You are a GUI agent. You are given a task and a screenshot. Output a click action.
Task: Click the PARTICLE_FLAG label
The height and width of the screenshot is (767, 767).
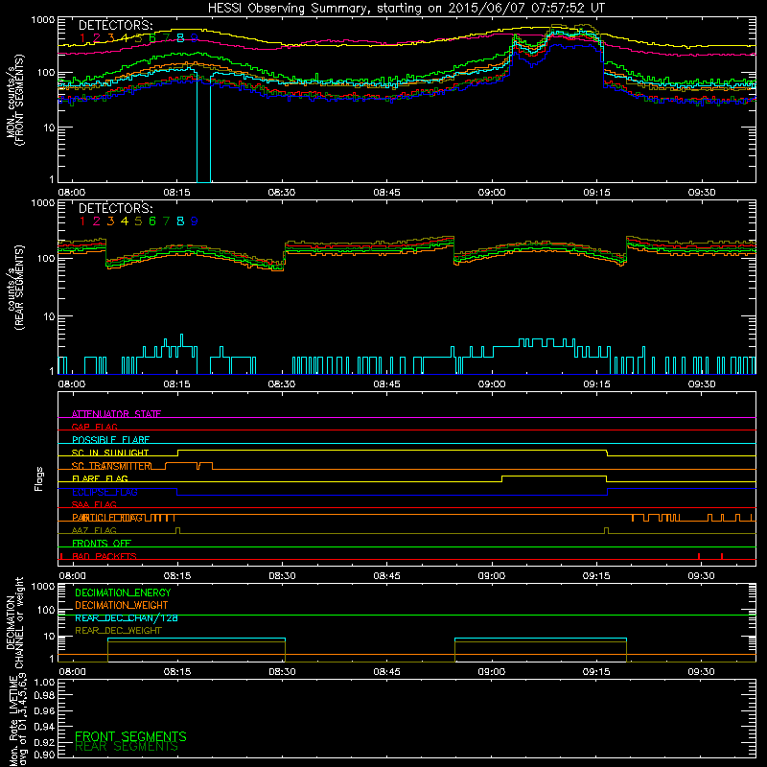107,518
